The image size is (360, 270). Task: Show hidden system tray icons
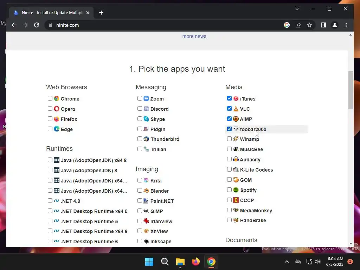287,262
